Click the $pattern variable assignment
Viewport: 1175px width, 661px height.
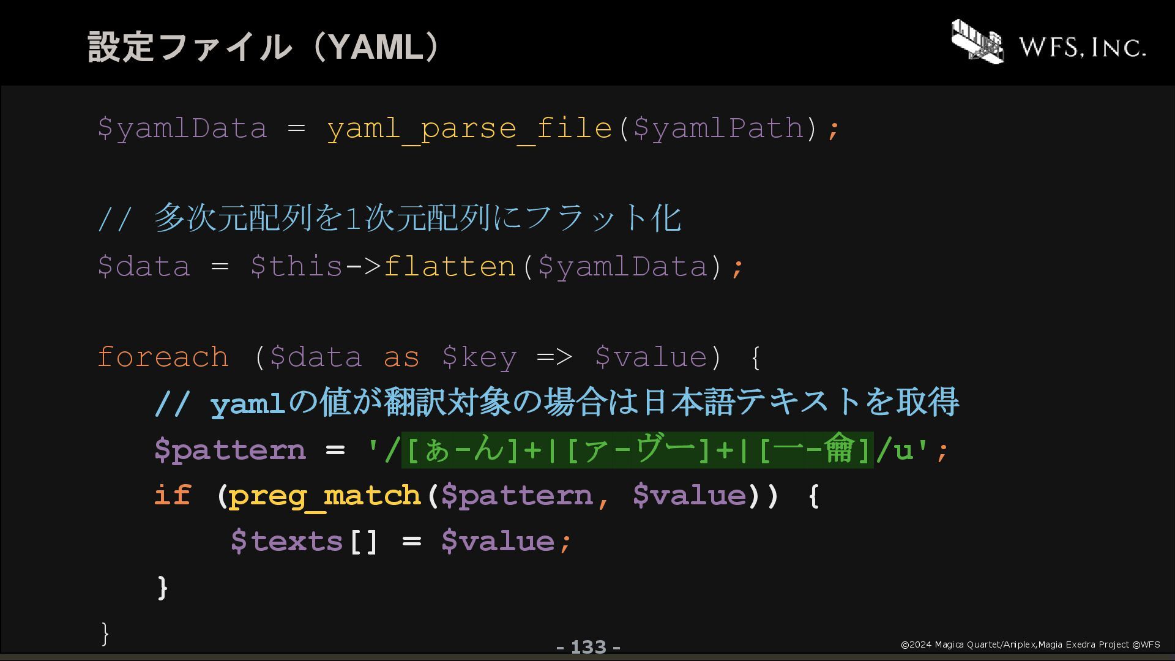pos(229,450)
